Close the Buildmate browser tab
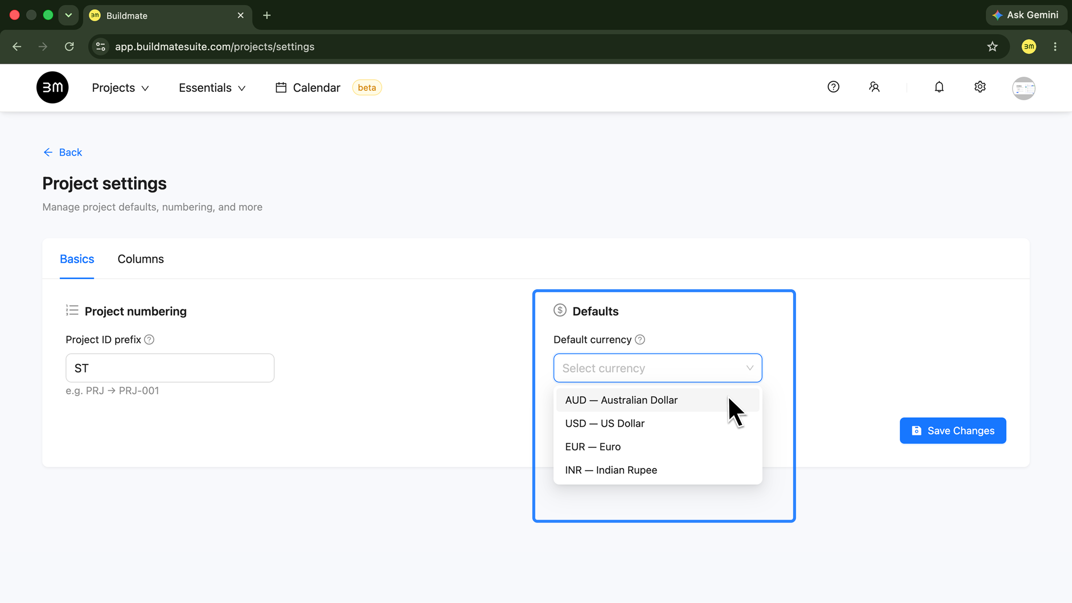The width and height of the screenshot is (1072, 603). (x=241, y=15)
